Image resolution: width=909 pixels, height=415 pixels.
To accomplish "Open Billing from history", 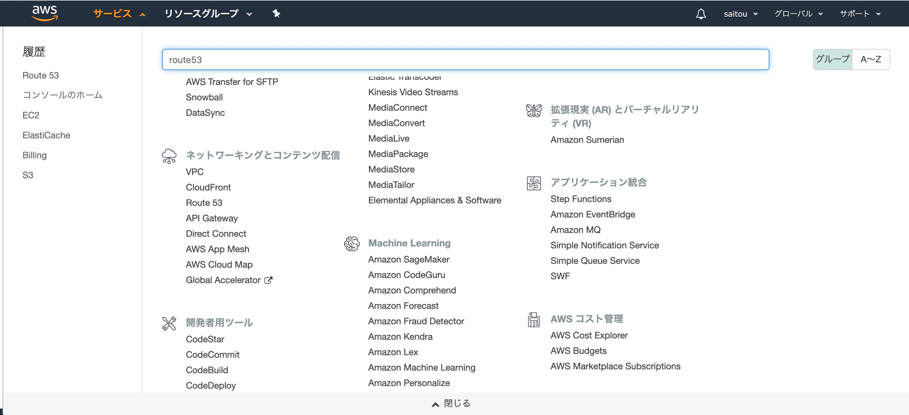I will click(x=35, y=155).
